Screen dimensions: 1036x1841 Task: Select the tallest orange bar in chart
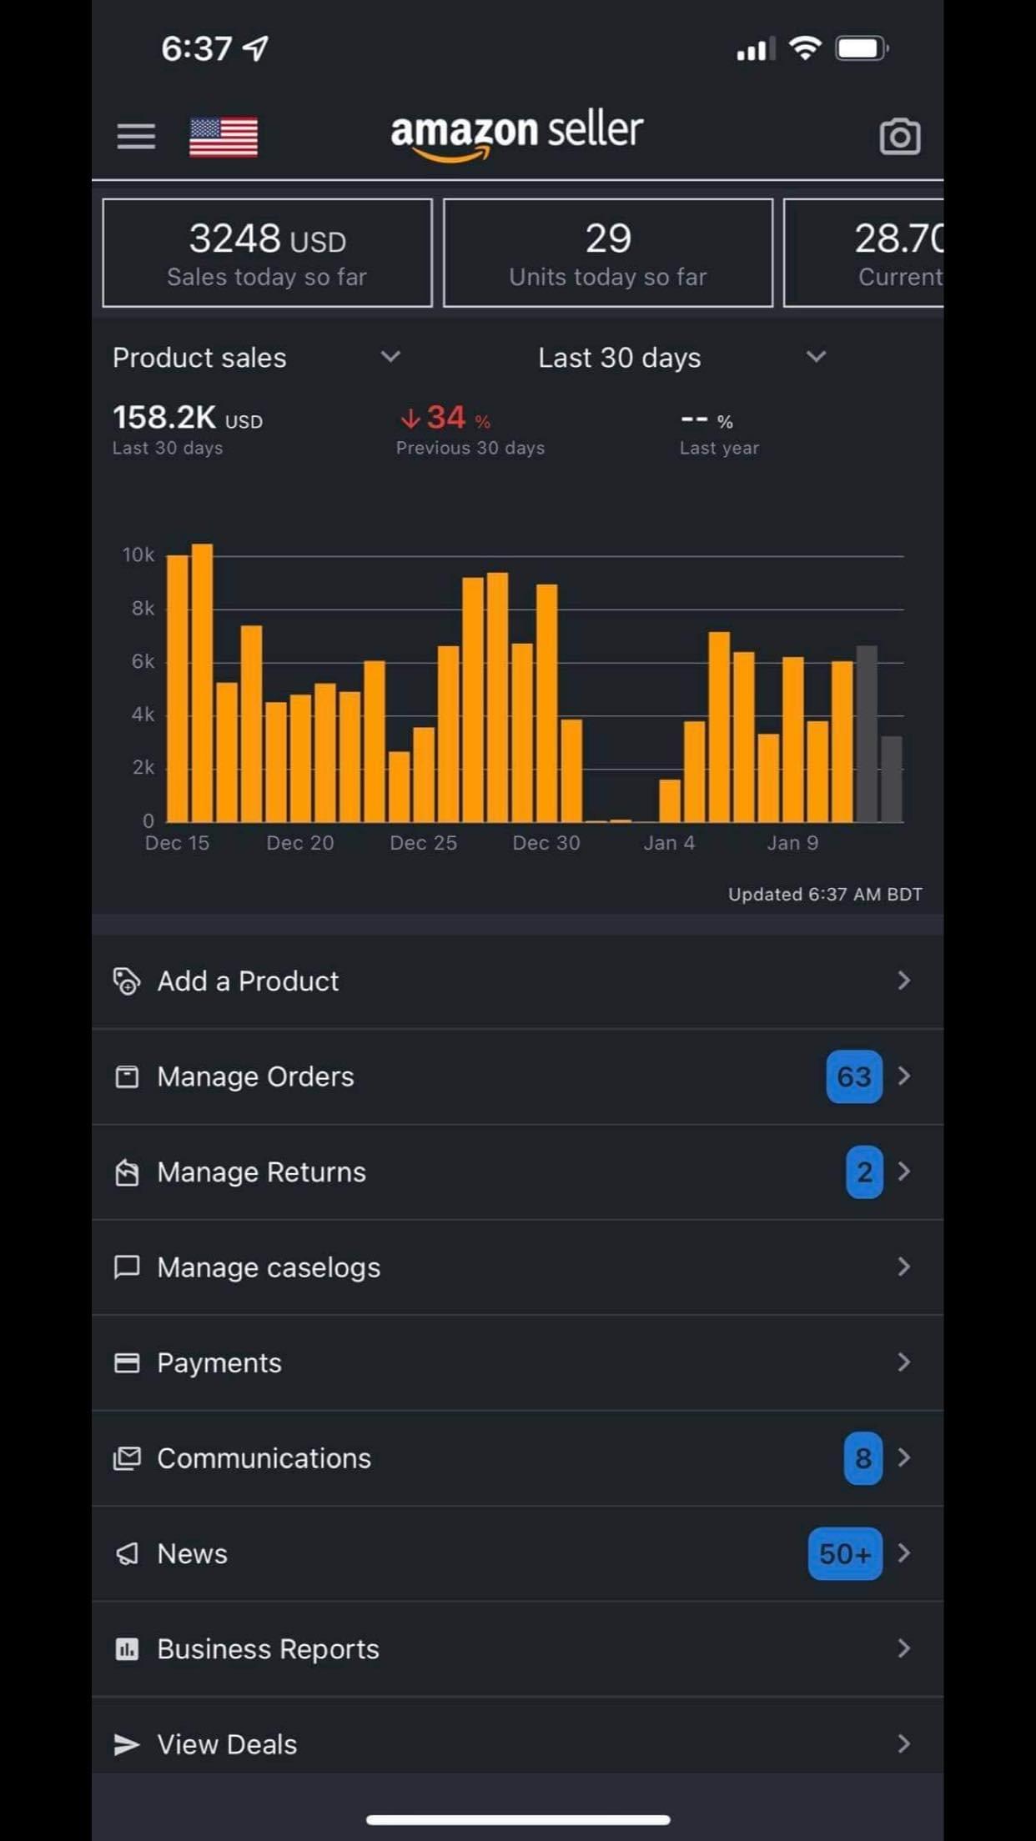pyautogui.click(x=203, y=682)
